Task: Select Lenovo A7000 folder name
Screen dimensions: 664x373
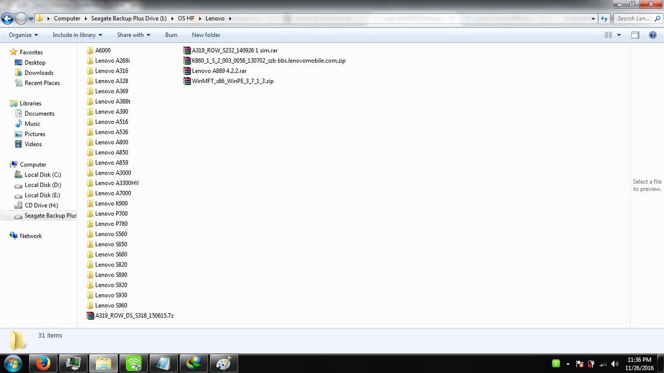Action: (113, 193)
